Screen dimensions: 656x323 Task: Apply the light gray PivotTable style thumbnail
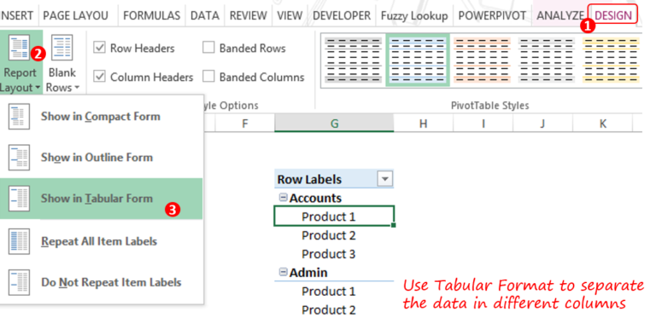547,61
